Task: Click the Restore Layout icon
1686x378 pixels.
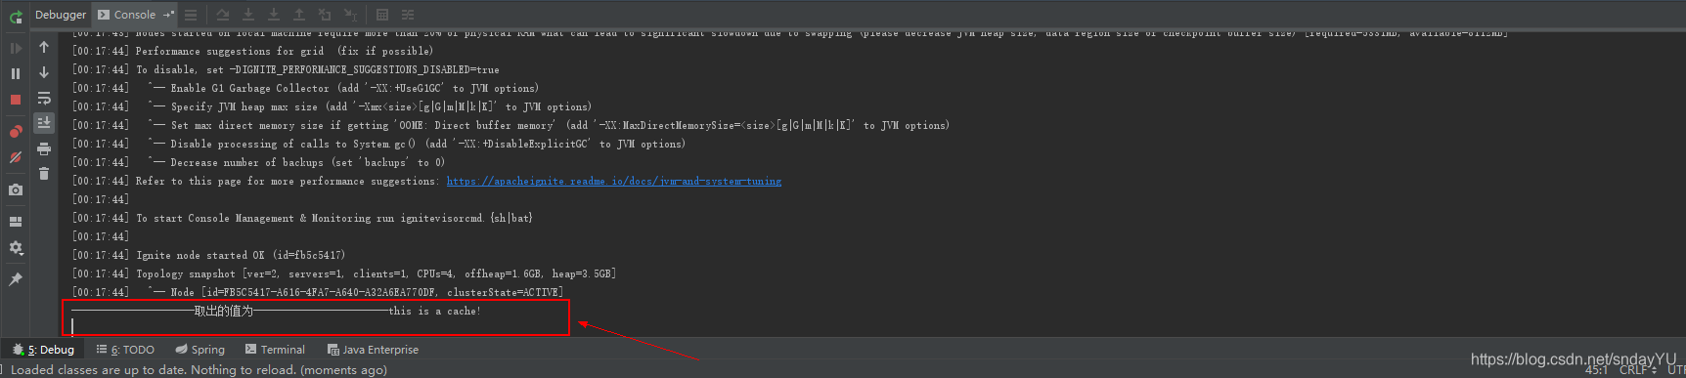Action: pos(16,222)
